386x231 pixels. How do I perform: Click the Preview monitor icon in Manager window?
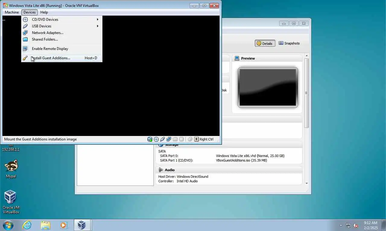coord(237,58)
